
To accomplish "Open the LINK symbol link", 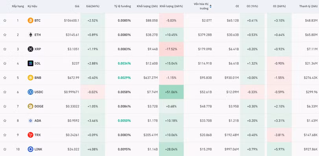I will click(39, 149).
